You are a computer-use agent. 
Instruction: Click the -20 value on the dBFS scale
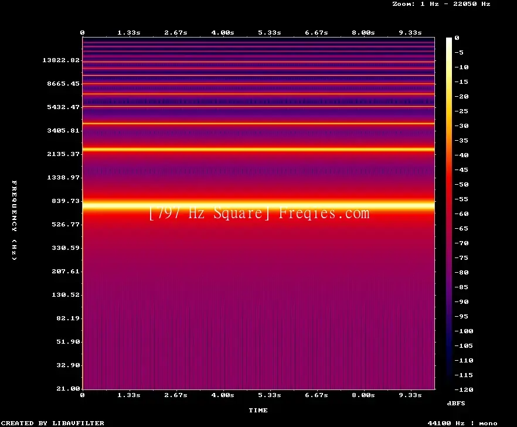[x=461, y=96]
